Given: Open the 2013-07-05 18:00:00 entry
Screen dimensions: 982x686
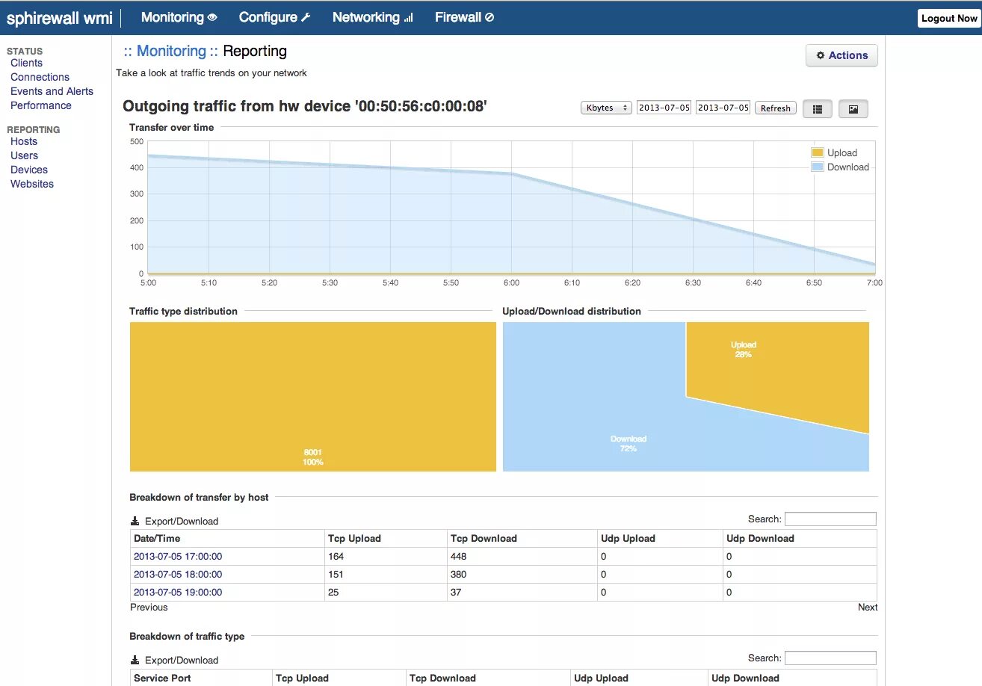Looking at the screenshot, I should click(x=178, y=574).
